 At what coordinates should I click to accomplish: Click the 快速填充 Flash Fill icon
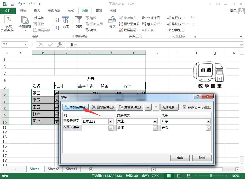click(120, 18)
